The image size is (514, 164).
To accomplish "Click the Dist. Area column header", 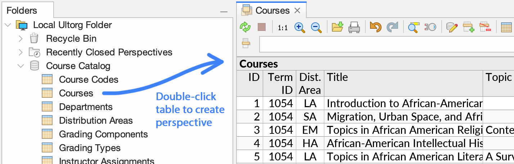I will pyautogui.click(x=310, y=83).
